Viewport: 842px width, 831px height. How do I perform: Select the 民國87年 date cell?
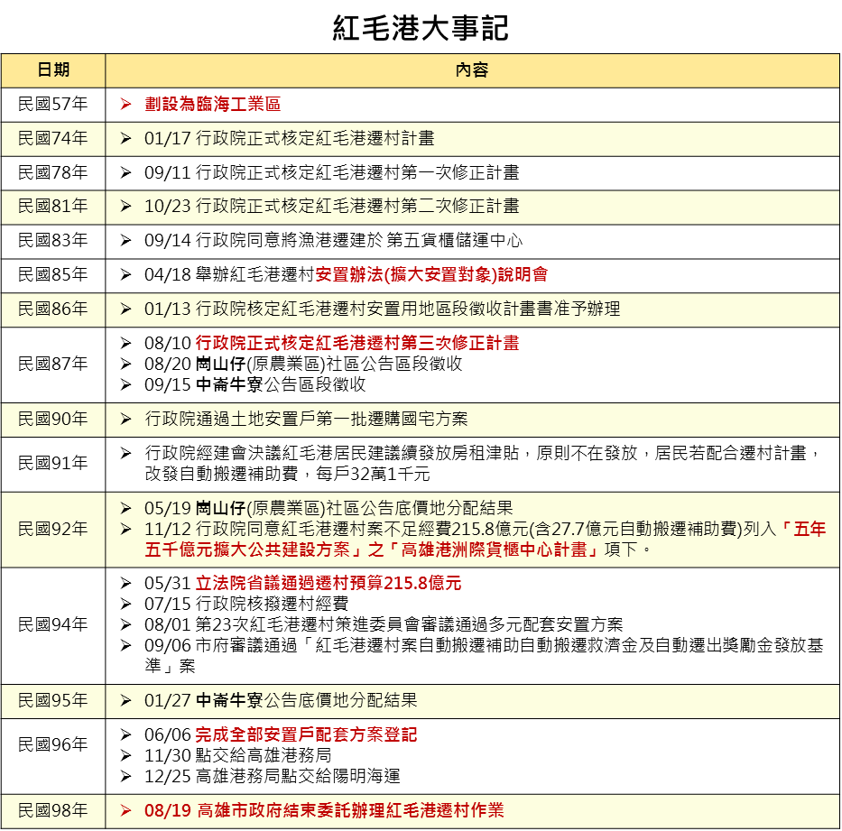[53, 364]
